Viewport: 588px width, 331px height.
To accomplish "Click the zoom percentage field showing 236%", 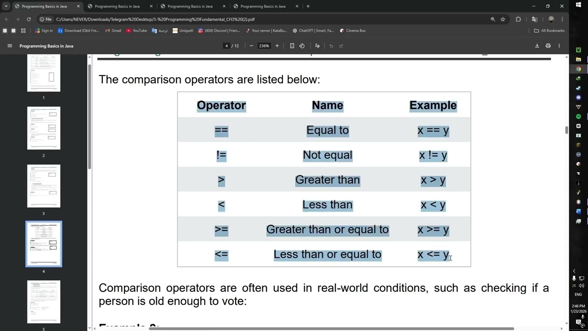I will pyautogui.click(x=264, y=46).
